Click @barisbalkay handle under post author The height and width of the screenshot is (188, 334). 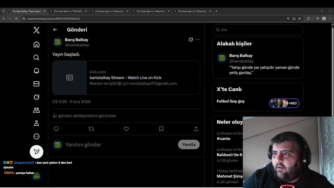77,45
